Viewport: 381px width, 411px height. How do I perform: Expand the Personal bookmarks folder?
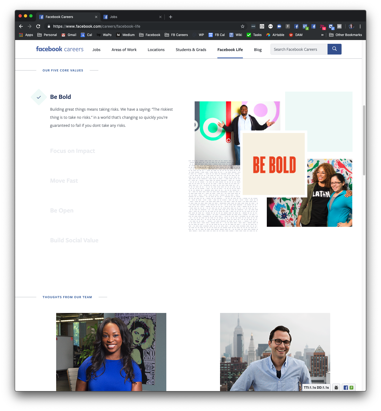coord(47,35)
